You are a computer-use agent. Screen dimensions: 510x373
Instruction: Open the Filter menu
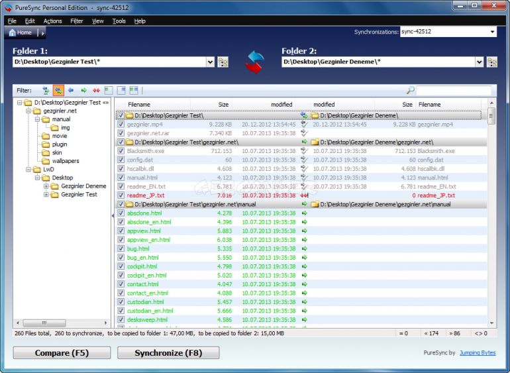(77, 21)
